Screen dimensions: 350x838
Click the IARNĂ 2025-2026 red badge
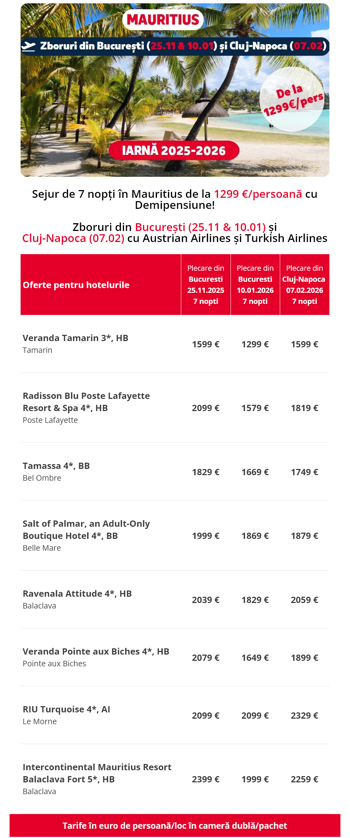click(x=174, y=151)
